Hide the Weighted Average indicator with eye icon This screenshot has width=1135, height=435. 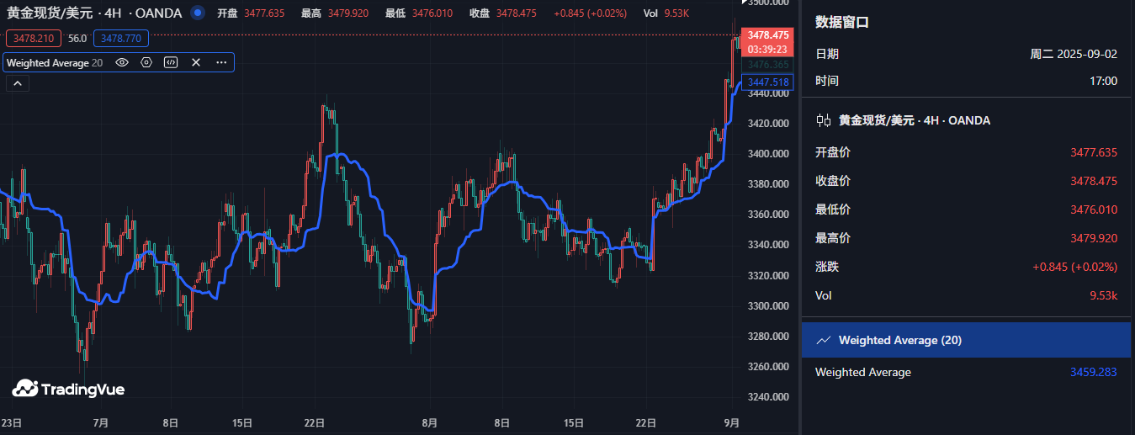pyautogui.click(x=122, y=62)
